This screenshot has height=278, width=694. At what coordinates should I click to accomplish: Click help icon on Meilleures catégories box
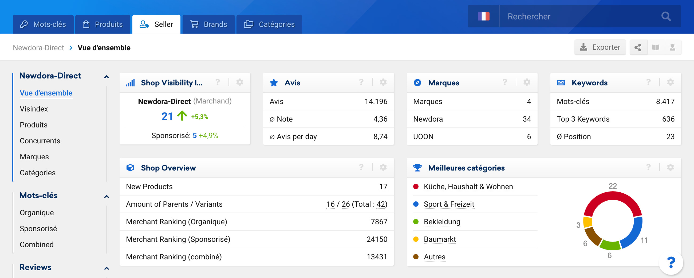(x=648, y=167)
